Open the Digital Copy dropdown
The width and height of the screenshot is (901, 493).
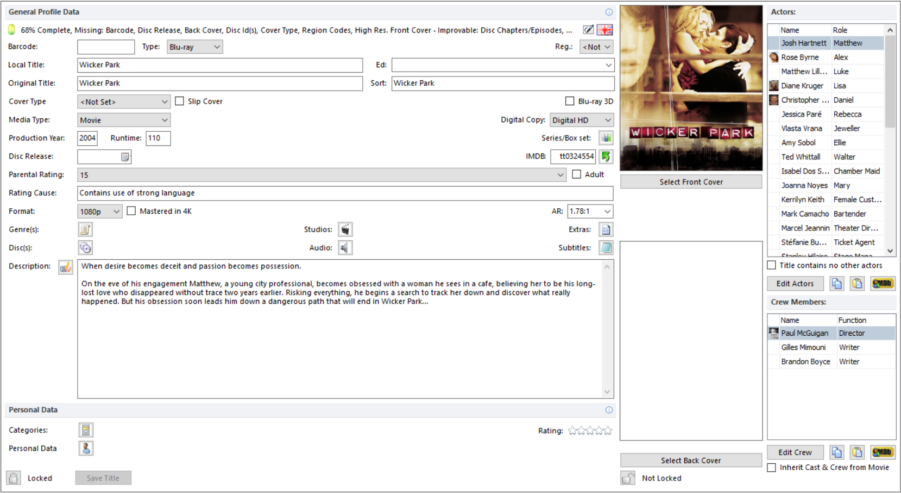point(582,120)
